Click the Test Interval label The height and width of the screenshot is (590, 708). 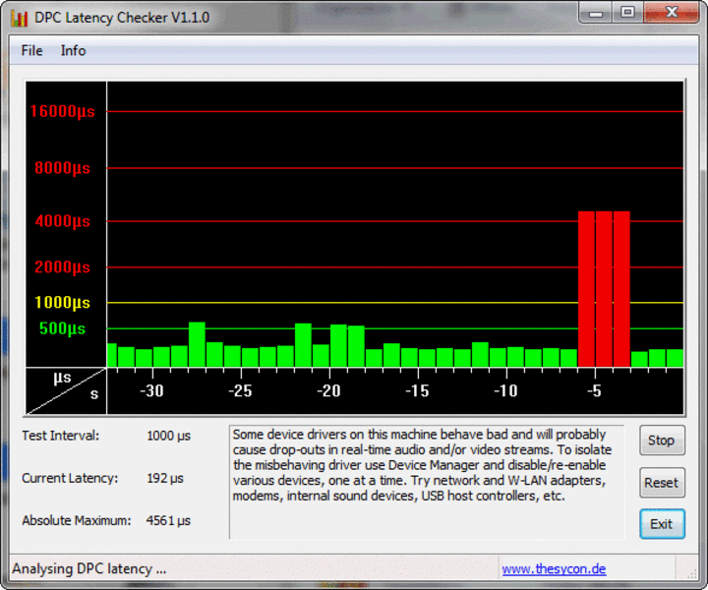61,436
